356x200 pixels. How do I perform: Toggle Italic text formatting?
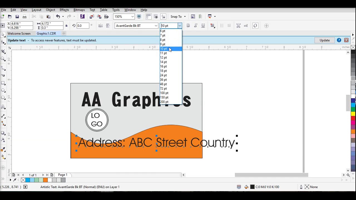tap(196, 26)
